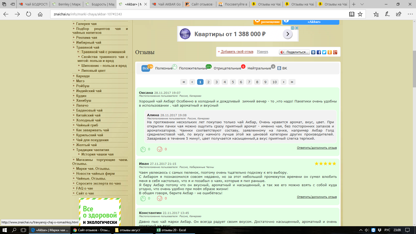Open sidebar link Шиповник – польза и вред
416x234 pixels.
pos(104,66)
